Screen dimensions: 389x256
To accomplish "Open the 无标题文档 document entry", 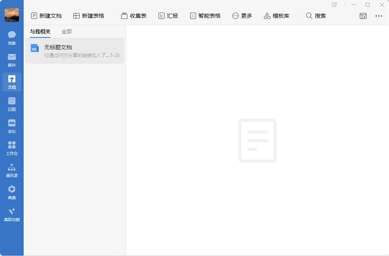I will point(75,51).
